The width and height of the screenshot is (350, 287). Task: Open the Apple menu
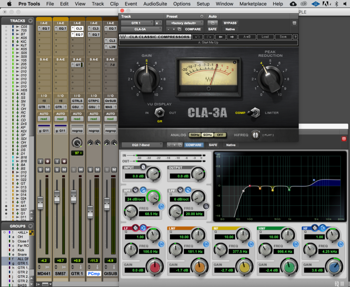pyautogui.click(x=9, y=4)
